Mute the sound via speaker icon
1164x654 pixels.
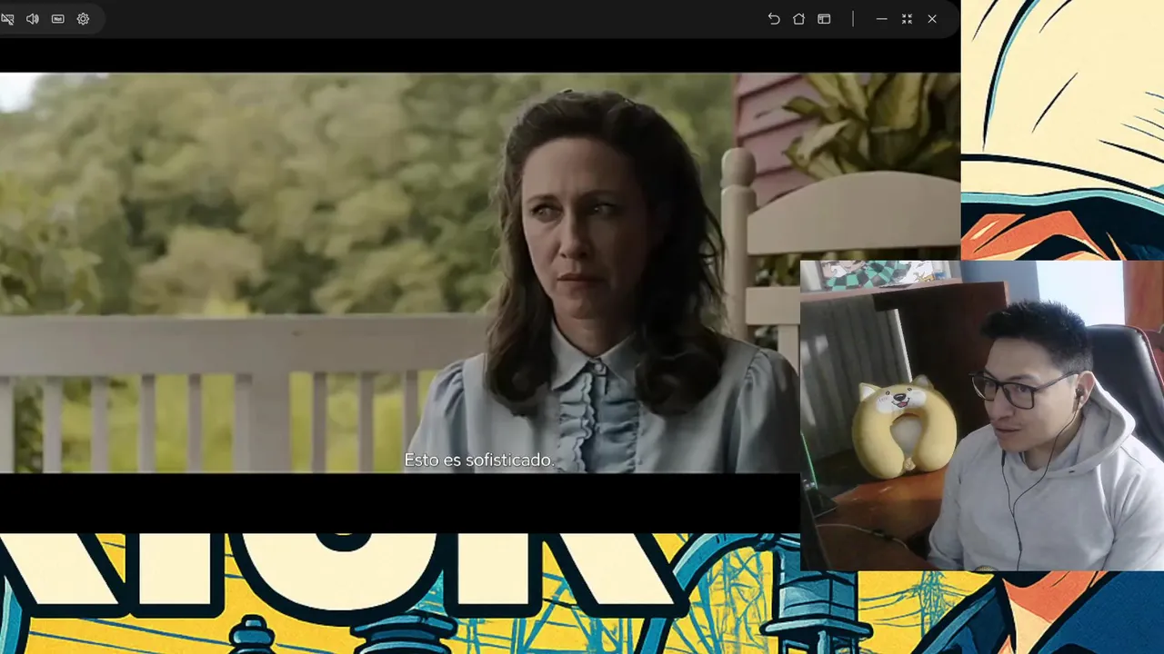(x=33, y=19)
